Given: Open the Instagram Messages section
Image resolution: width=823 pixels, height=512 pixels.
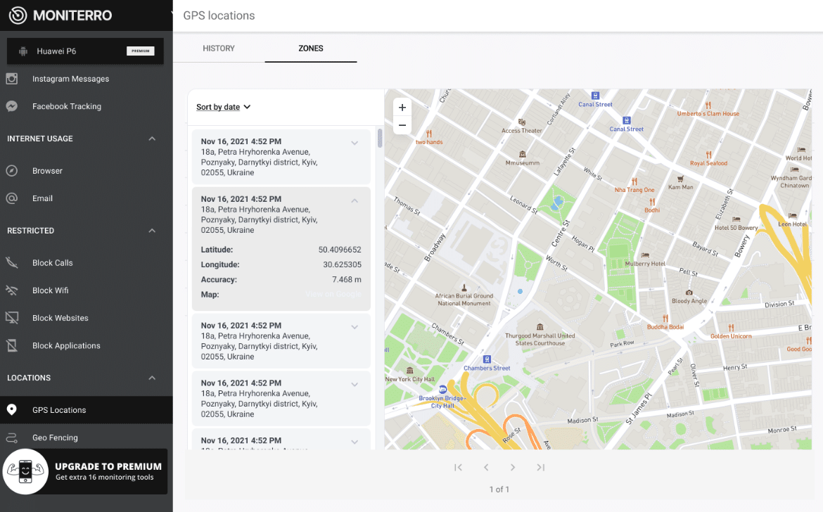Looking at the screenshot, I should (x=70, y=79).
